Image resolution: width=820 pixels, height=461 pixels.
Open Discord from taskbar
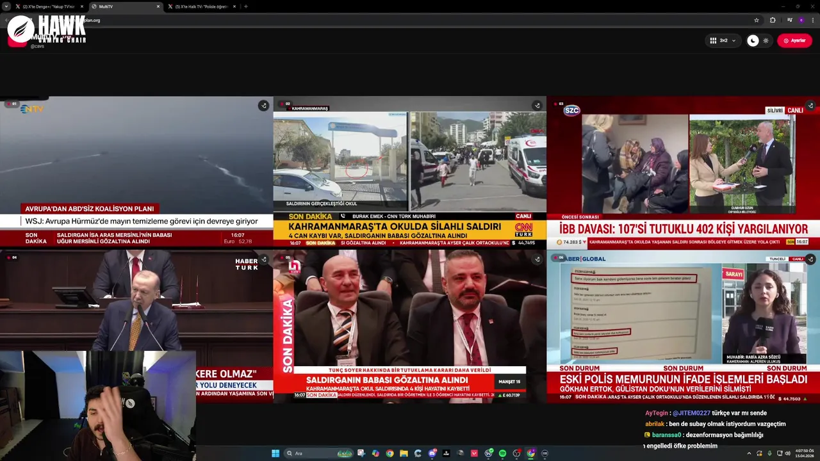coord(432,453)
